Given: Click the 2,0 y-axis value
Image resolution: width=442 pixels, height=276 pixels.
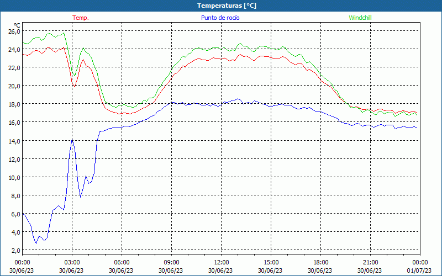Looking at the screenshot, I should point(15,251).
